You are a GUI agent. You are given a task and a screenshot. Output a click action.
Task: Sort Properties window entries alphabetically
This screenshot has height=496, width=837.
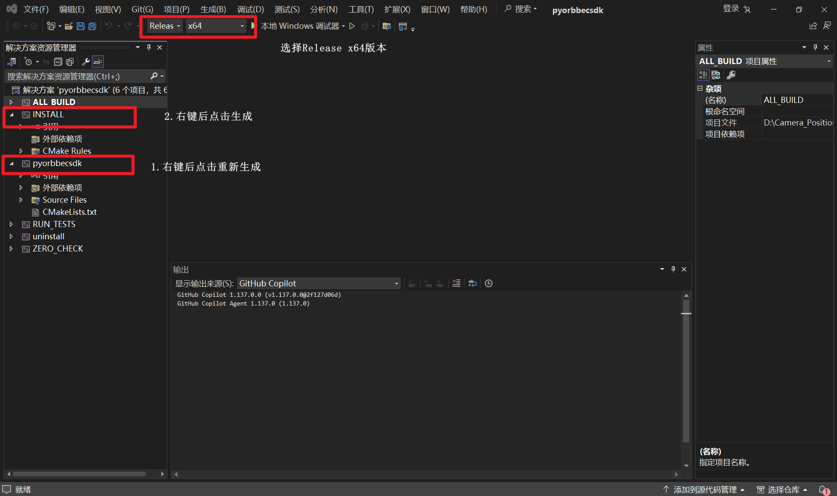(x=715, y=75)
